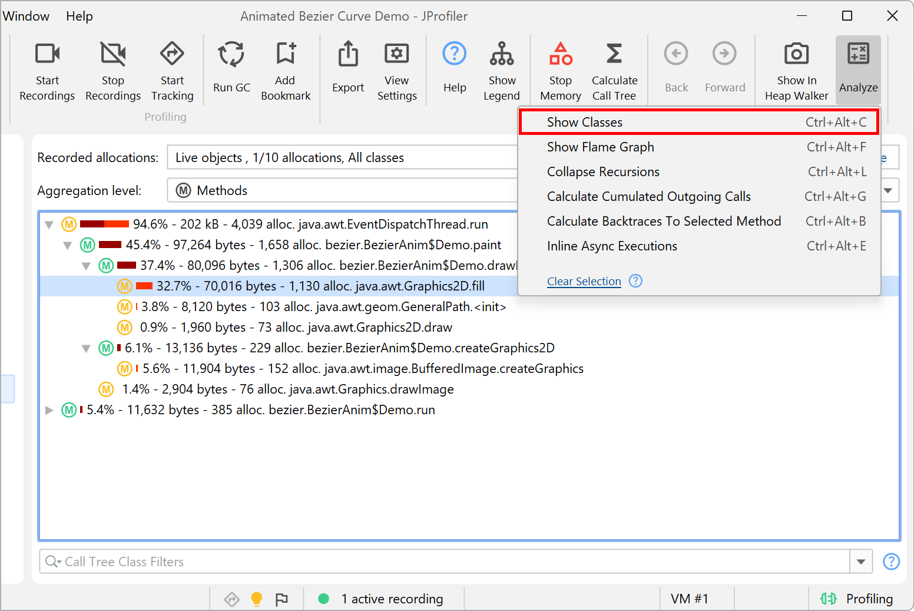
Task: Expand the bezier.BezierAnim$Demo.run node
Action: (49, 410)
